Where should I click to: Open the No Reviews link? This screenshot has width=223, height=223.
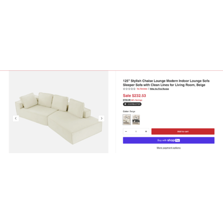pos(142,89)
